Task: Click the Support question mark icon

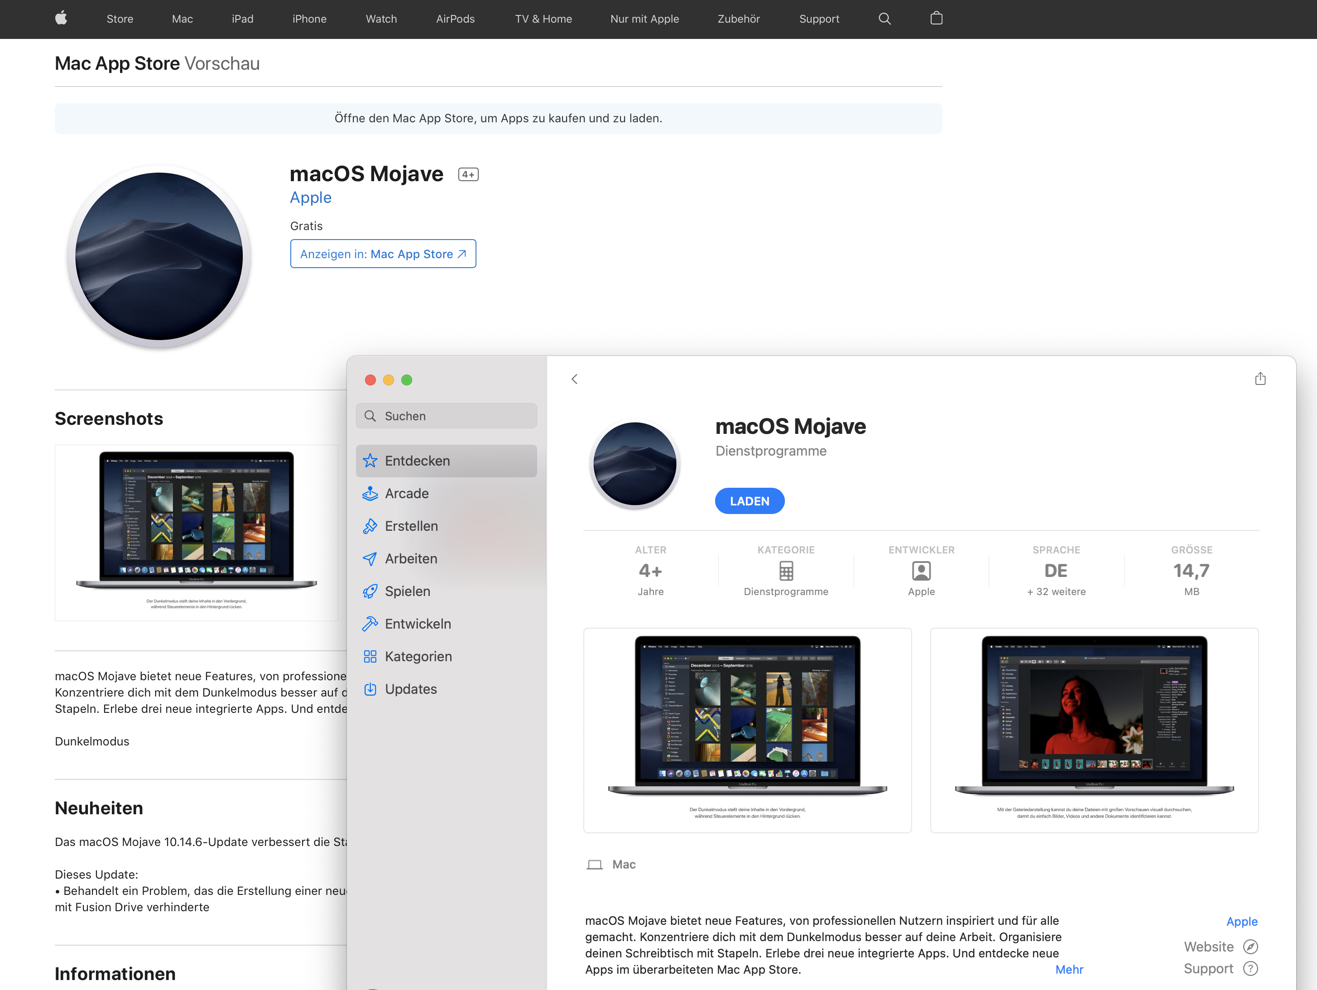Action: [x=1250, y=969]
